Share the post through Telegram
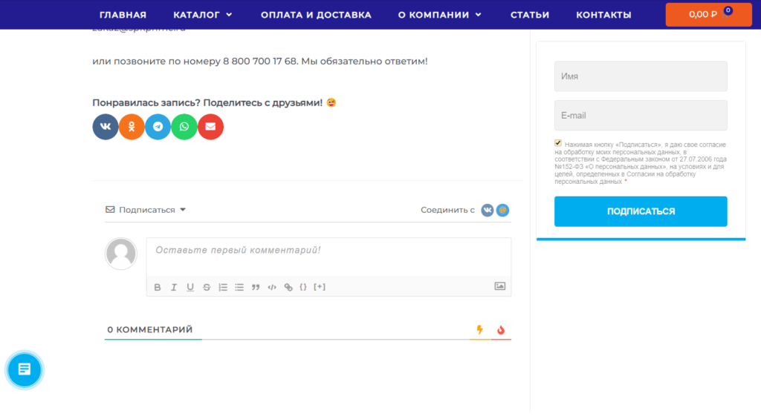Viewport: 761px width, 416px height. coord(158,127)
